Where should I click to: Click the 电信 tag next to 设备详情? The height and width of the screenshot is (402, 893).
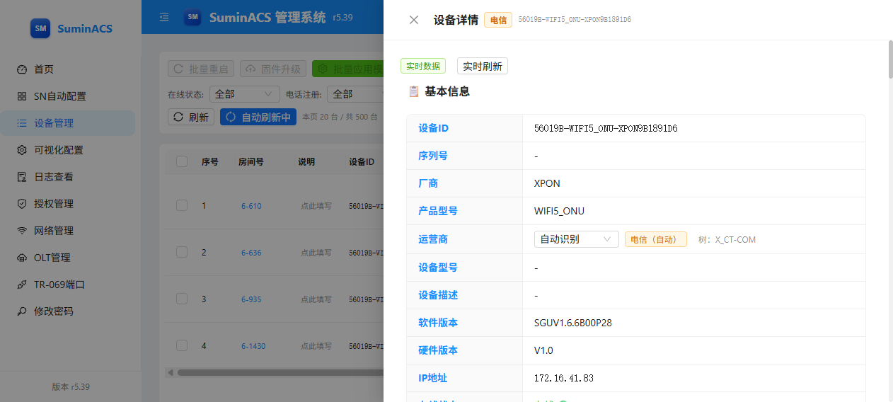[x=498, y=20]
